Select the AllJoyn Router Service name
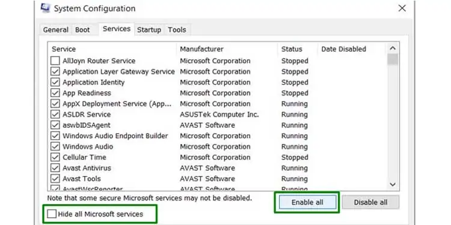Image resolution: width=451 pixels, height=225 pixels. point(99,61)
